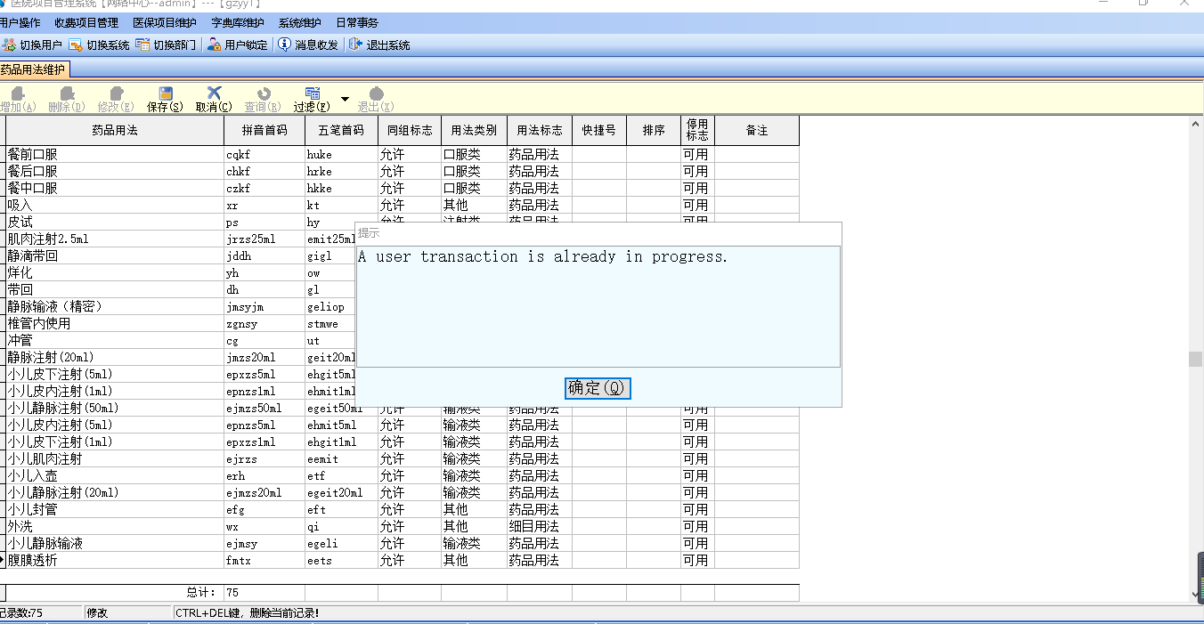Click the 排序 column header
This screenshot has width=1204, height=624.
click(x=654, y=131)
